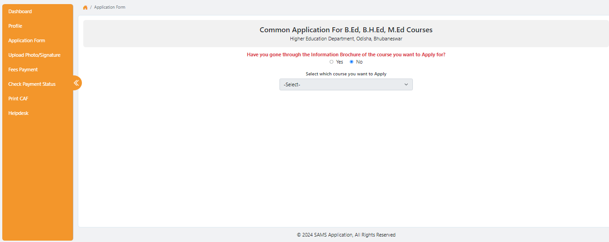Go to Fees Payment
Screen dimensions: 609x242
23,69
